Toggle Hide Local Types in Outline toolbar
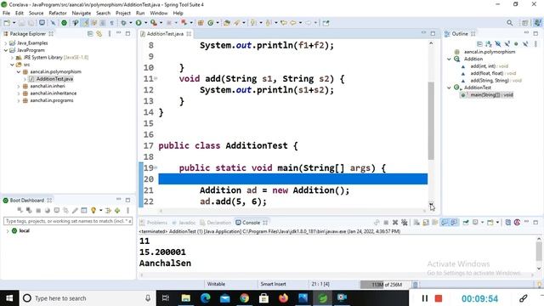The width and height of the screenshot is (544, 306). [x=525, y=43]
